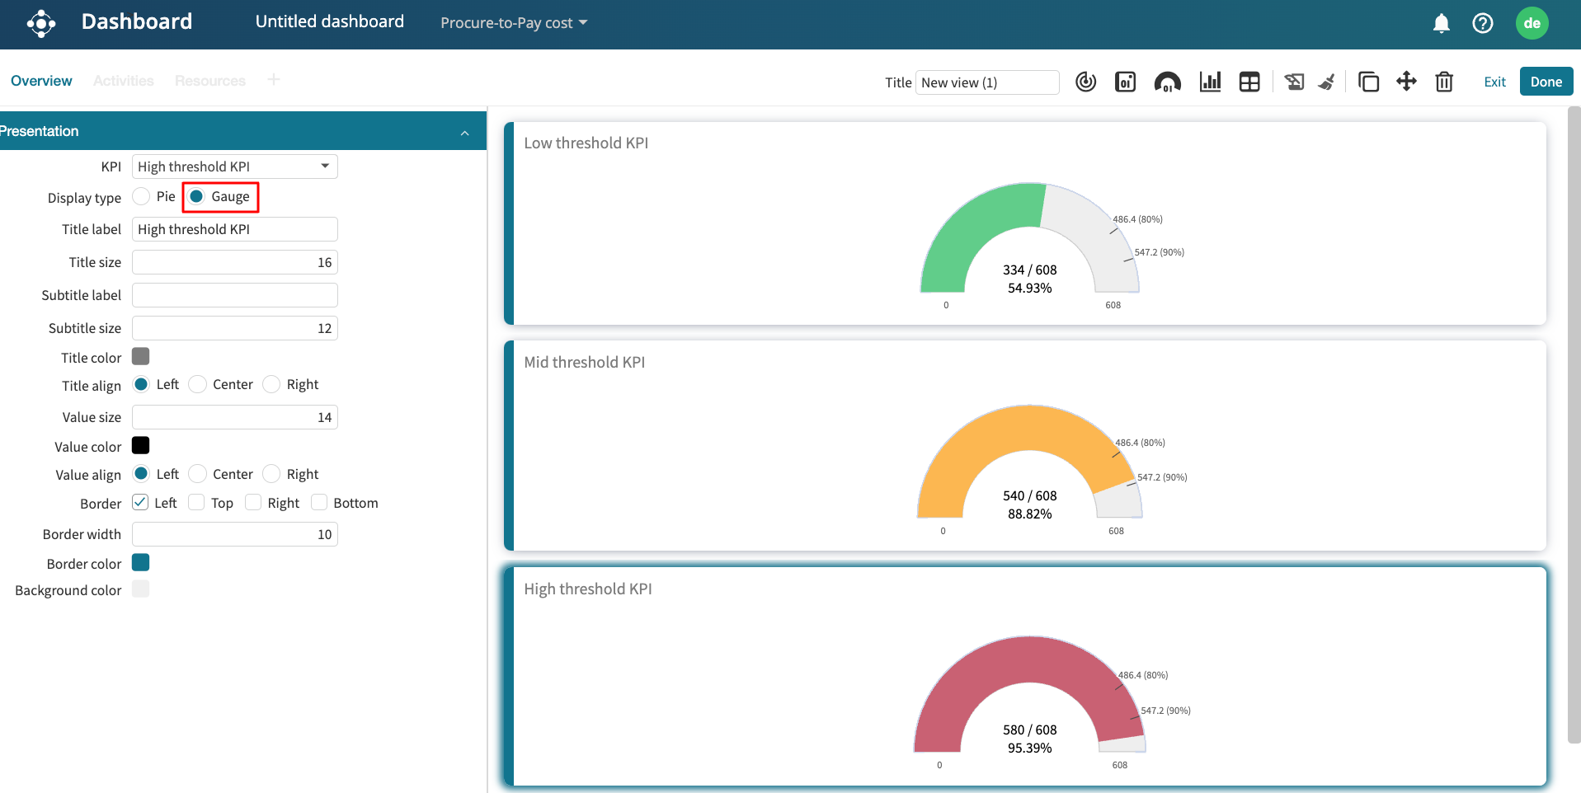Click the Done button
The height and width of the screenshot is (793, 1581).
1546,82
